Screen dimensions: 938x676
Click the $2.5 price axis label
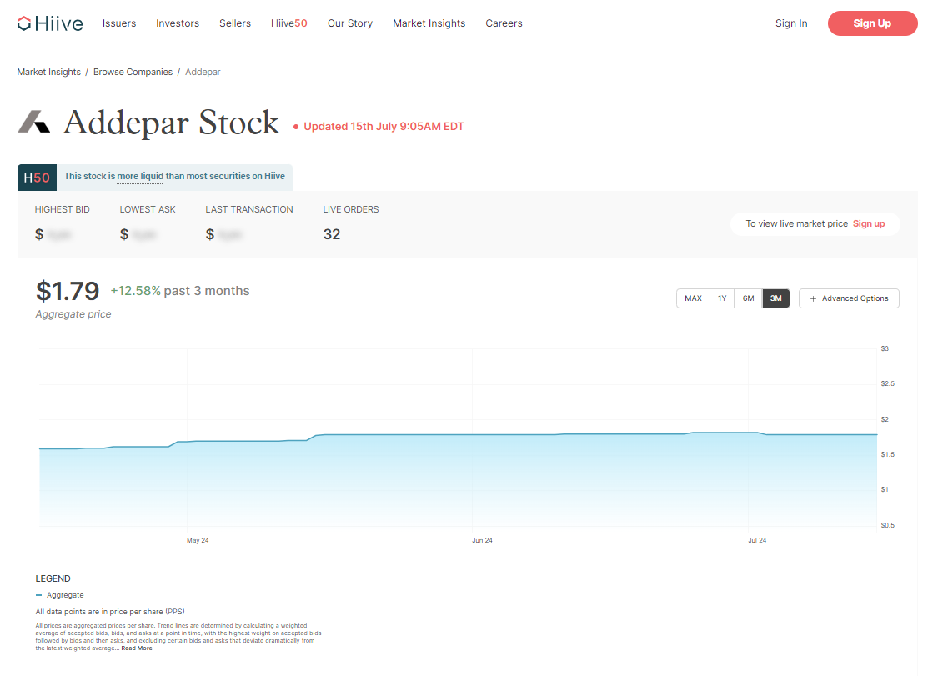[x=888, y=383]
